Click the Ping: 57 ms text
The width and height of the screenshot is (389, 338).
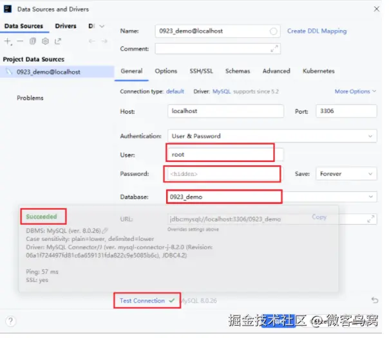tap(42, 272)
